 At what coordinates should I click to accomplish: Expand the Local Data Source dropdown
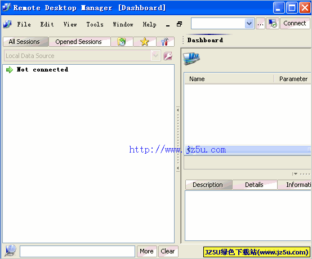[x=155, y=56]
